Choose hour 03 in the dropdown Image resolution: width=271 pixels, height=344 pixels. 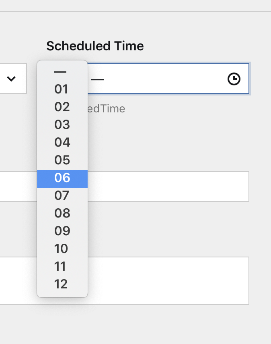tap(62, 124)
